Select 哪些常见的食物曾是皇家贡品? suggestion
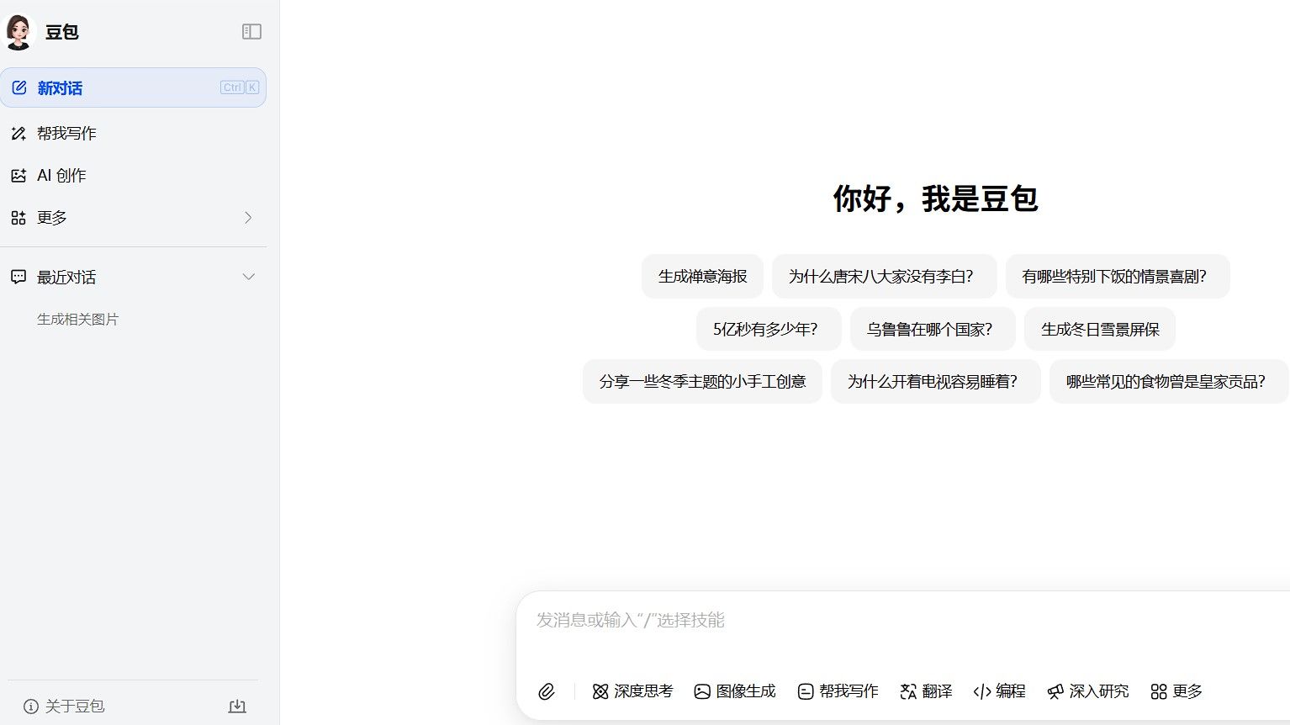Image resolution: width=1290 pixels, height=725 pixels. (x=1169, y=381)
